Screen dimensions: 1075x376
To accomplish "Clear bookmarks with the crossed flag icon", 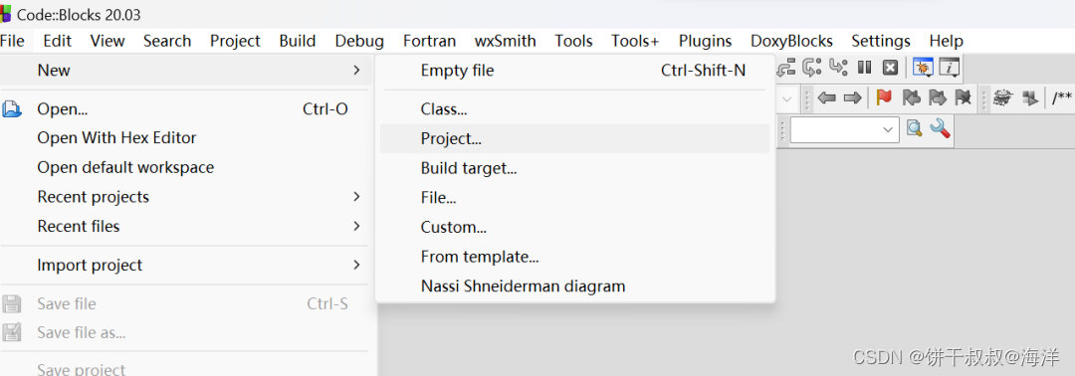I will pyautogui.click(x=964, y=97).
